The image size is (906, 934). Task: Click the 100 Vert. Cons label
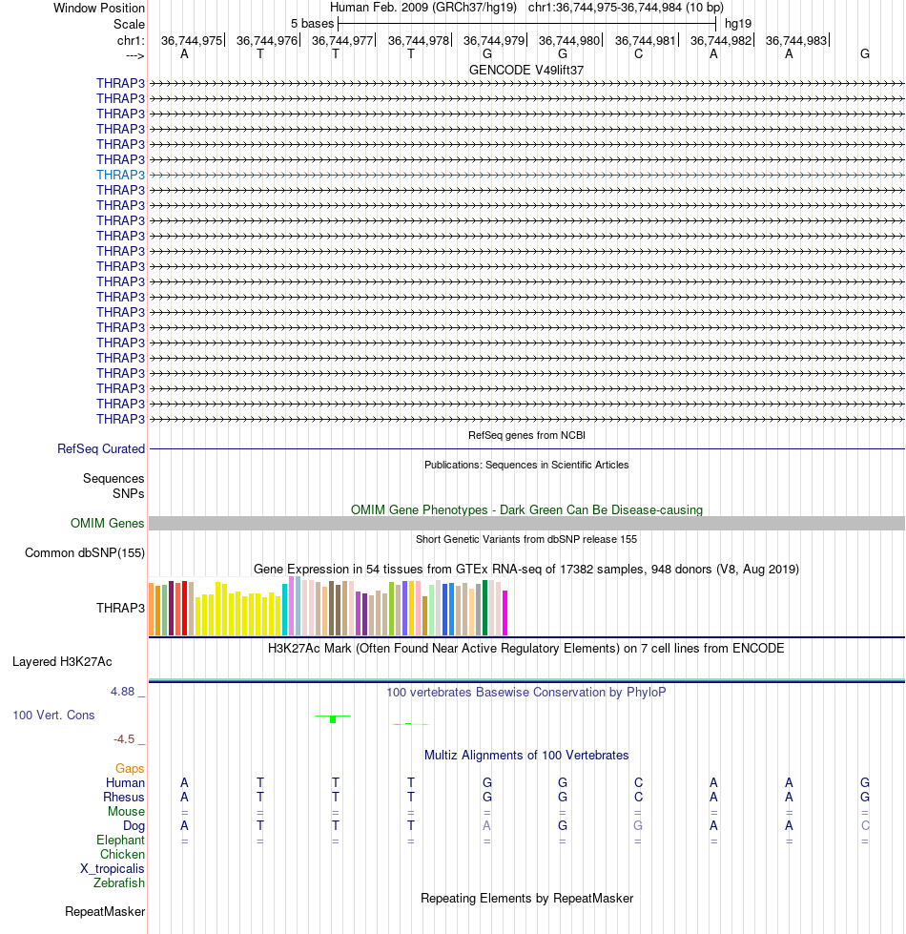tap(53, 715)
